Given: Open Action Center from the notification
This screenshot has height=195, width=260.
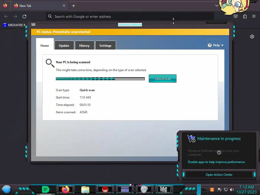Looking at the screenshot, I should tap(219, 175).
